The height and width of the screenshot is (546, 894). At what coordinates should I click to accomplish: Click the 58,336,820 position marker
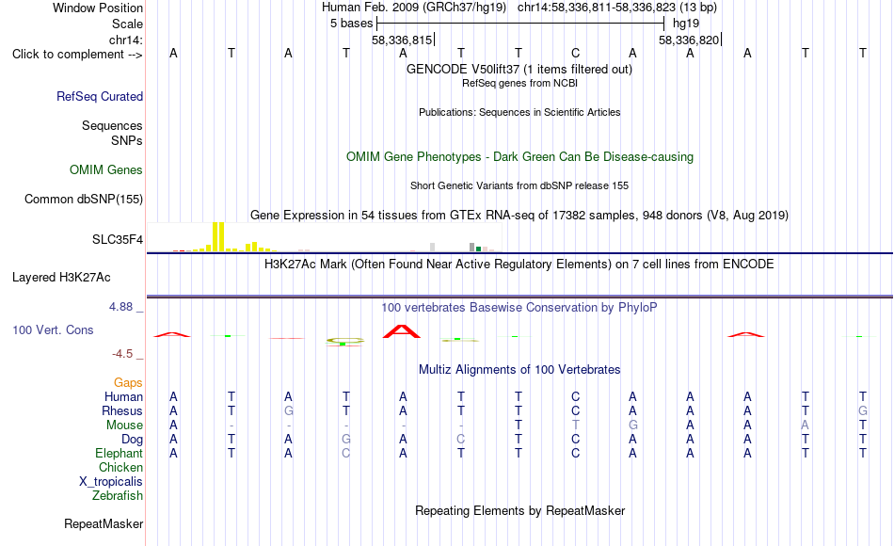(x=690, y=40)
